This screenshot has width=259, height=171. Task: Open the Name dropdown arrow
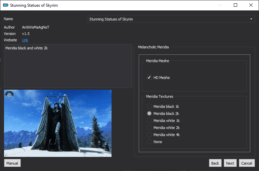tap(251, 19)
